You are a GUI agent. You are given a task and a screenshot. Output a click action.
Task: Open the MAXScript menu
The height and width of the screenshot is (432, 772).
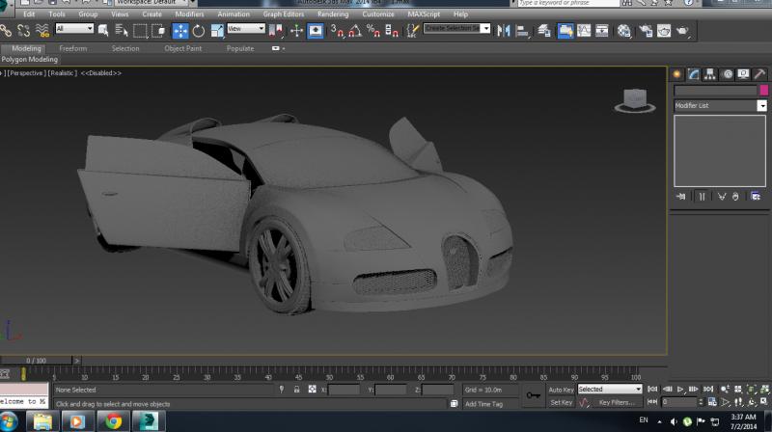click(424, 14)
